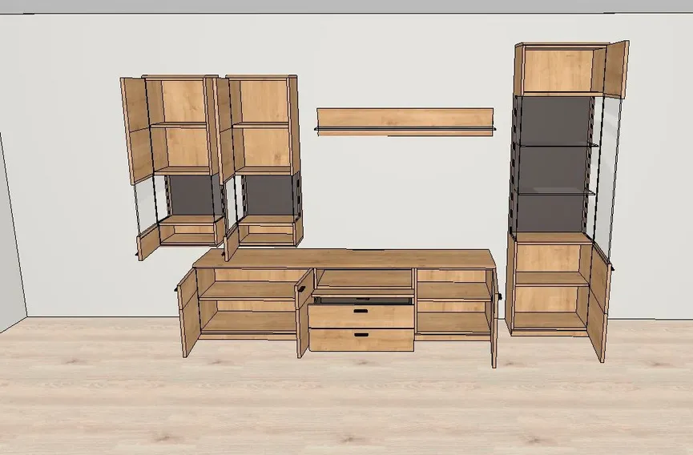Click the far-right open door of the lowboard
The image size is (693, 455).
point(494,320)
